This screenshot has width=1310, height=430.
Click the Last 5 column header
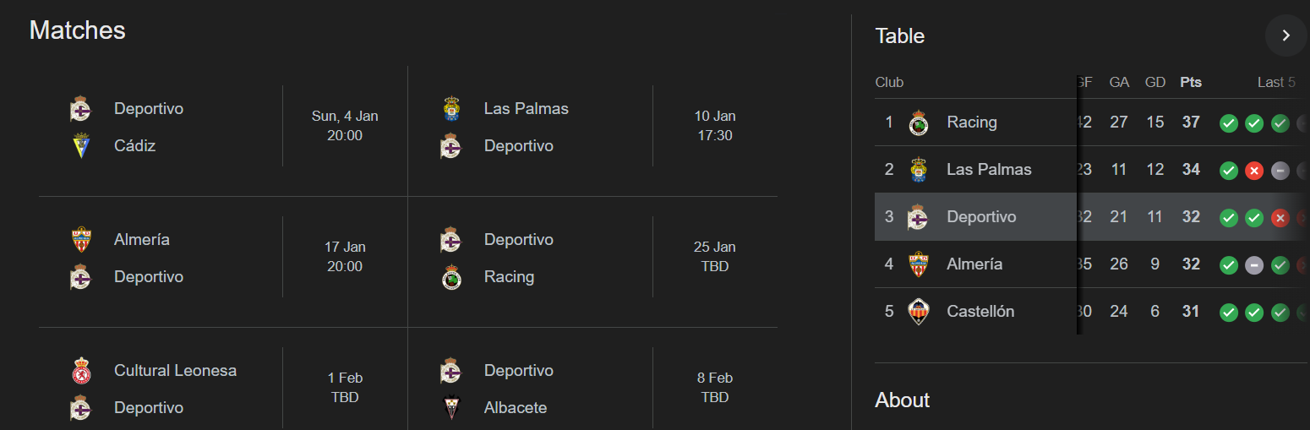point(1275,82)
